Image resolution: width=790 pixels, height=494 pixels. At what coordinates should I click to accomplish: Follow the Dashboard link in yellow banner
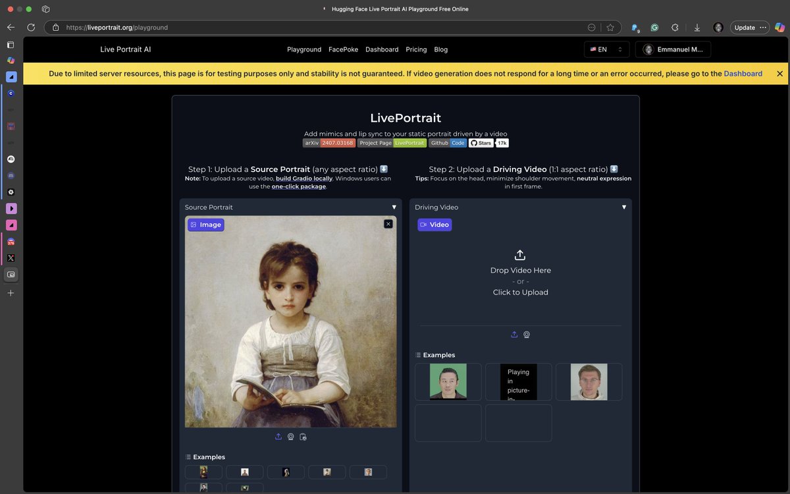[x=743, y=74]
